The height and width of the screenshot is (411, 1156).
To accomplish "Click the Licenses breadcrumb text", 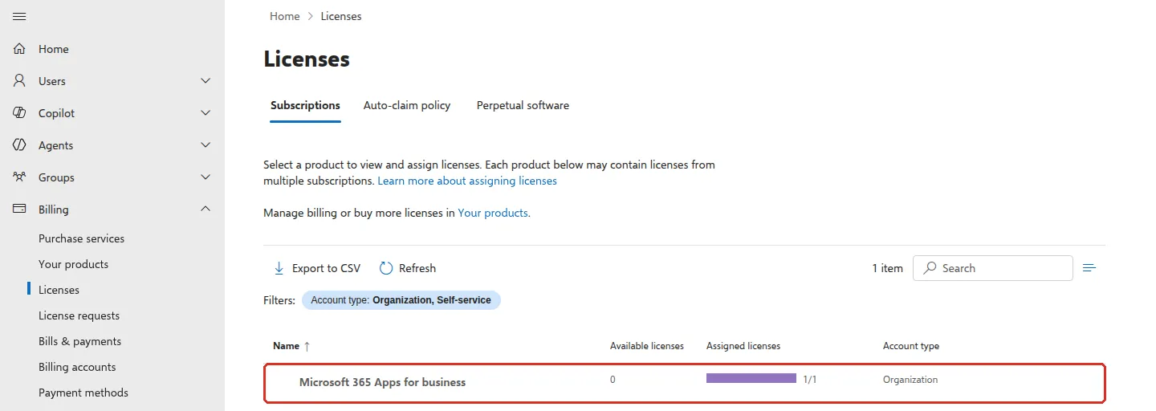I will coord(341,16).
